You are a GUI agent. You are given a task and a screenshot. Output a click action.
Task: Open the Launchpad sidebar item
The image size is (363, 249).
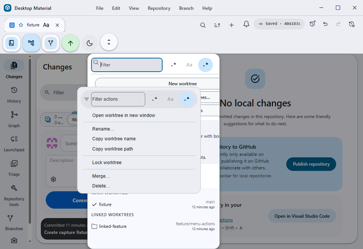point(14,144)
